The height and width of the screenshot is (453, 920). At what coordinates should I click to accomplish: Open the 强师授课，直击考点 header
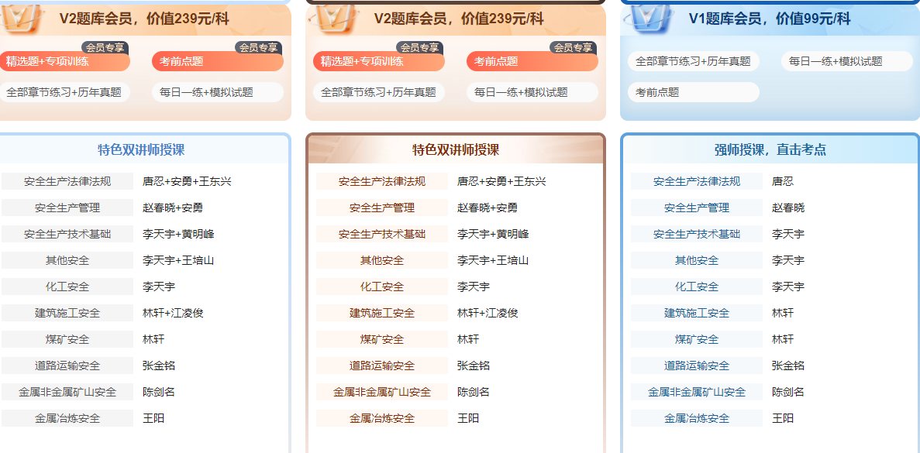(770, 149)
